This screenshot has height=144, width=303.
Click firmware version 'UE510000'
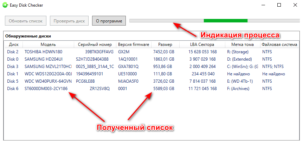point(127,74)
